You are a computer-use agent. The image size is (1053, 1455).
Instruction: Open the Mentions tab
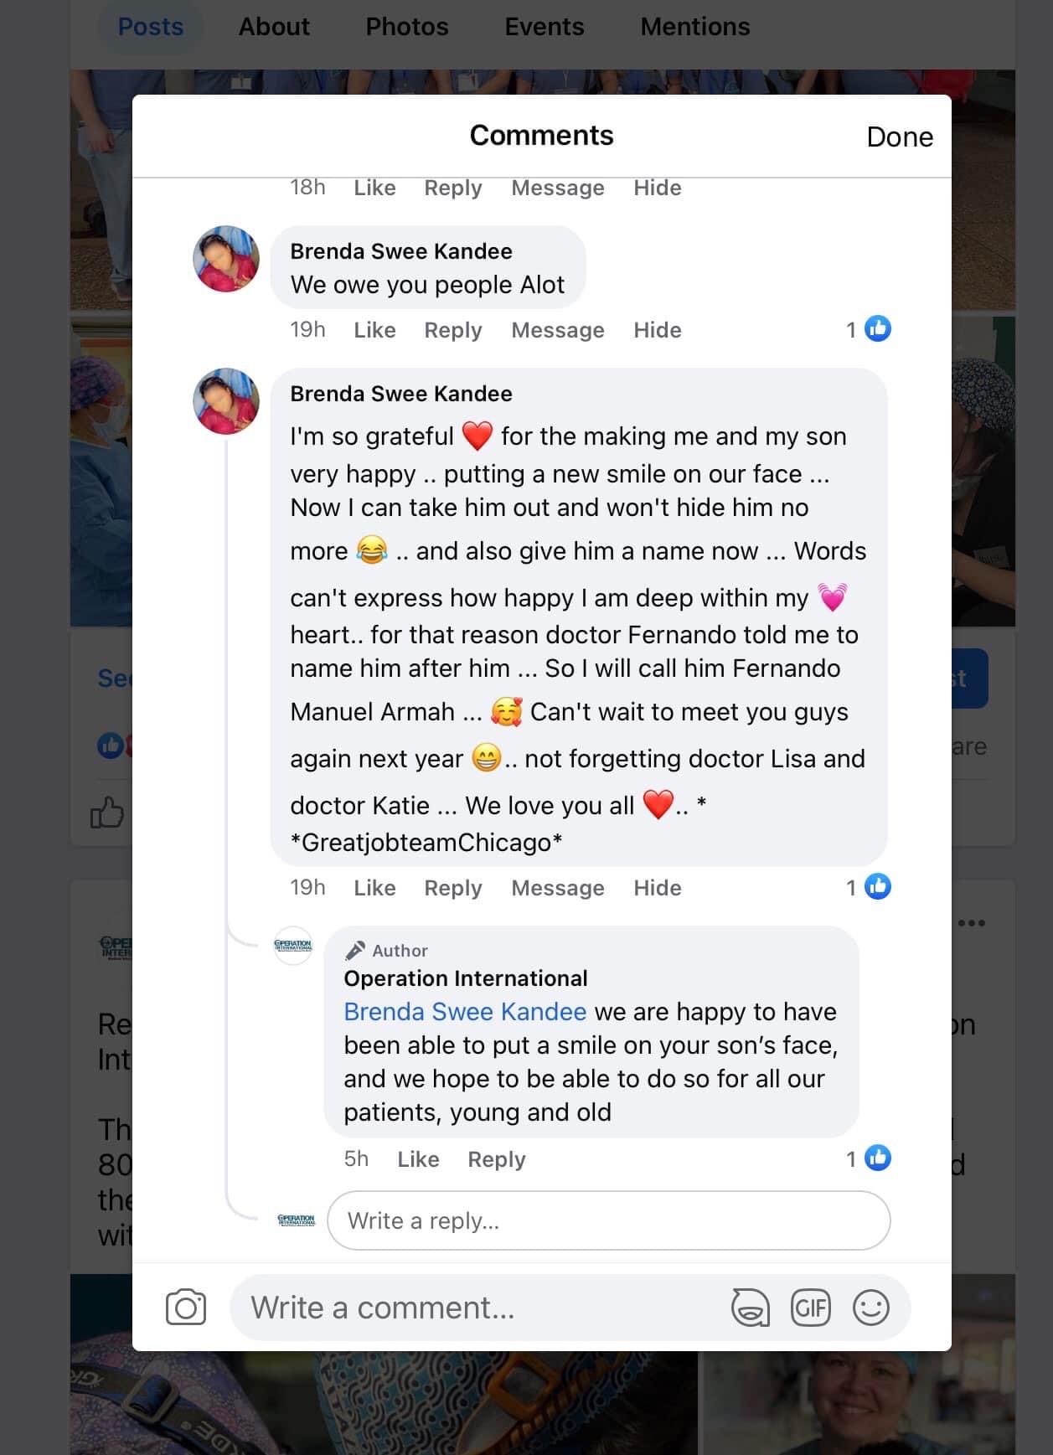[695, 27]
